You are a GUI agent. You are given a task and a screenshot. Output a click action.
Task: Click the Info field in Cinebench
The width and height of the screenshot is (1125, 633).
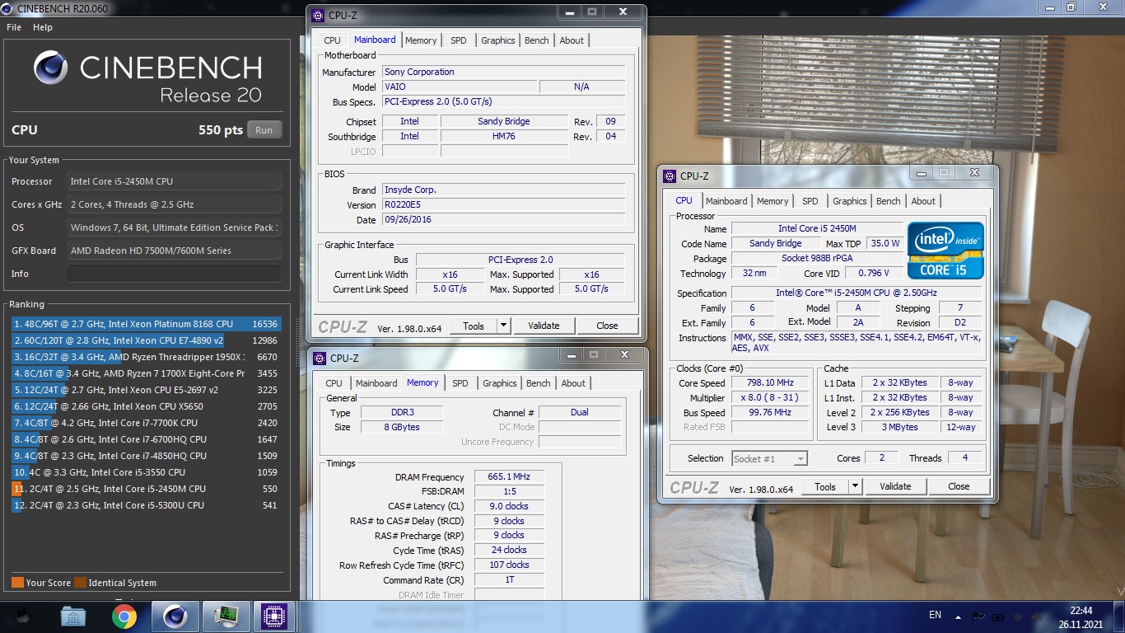point(174,274)
